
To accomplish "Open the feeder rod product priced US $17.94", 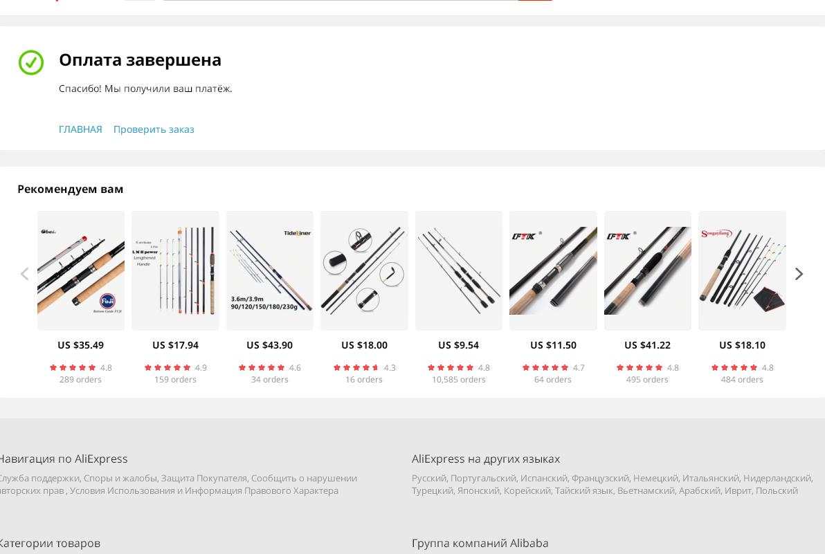I will (x=175, y=270).
